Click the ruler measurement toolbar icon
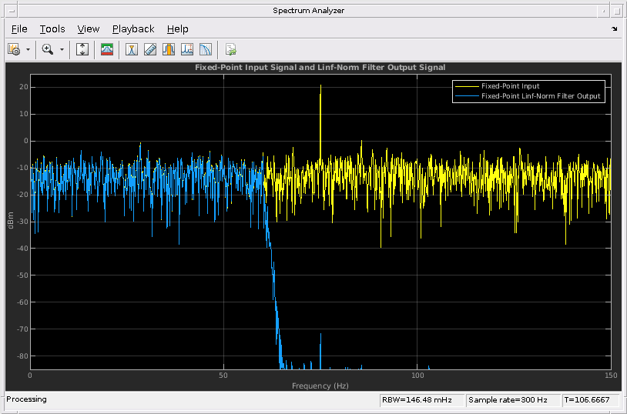 coord(150,49)
